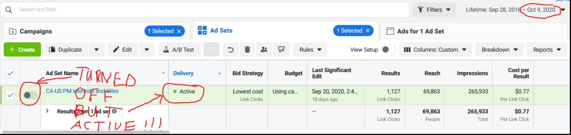Image resolution: width=571 pixels, height=135 pixels.
Task: Open the Duplicate dropdown arrow
Action: click(96, 50)
